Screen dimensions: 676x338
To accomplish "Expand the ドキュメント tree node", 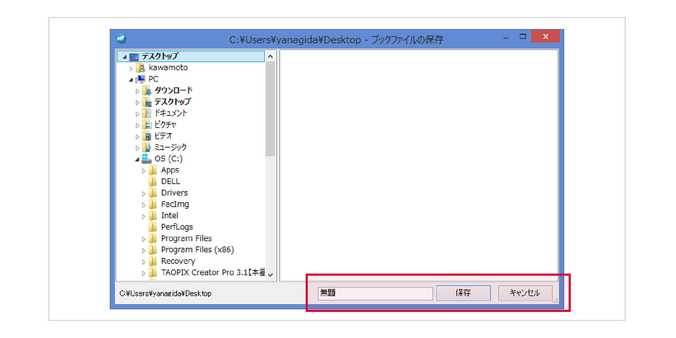I will [x=137, y=114].
